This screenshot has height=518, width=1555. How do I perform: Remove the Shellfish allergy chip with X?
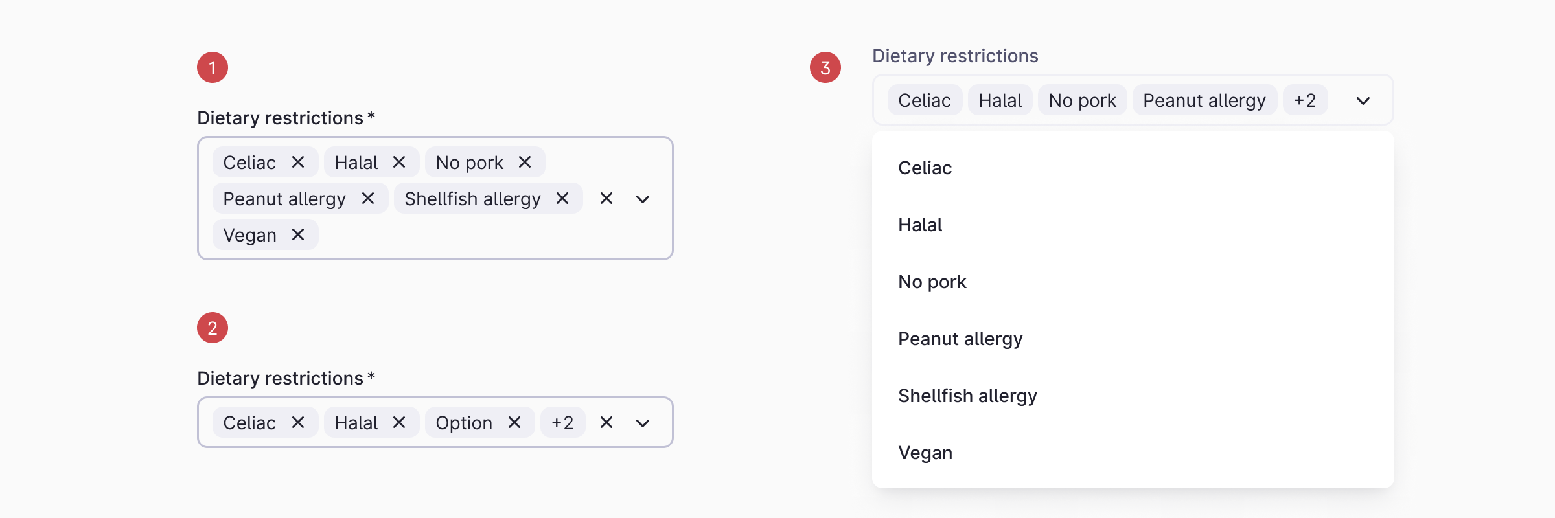[562, 198]
